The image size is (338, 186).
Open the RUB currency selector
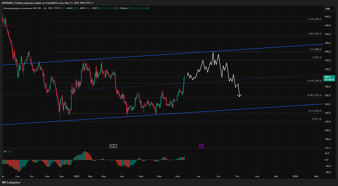click(x=328, y=8)
